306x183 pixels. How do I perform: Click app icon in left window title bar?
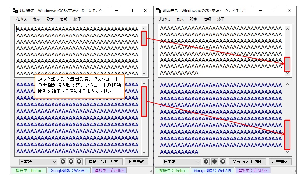click(15, 10)
